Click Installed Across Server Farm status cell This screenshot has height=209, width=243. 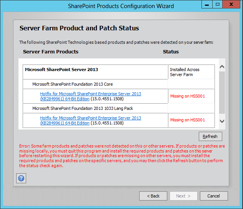point(191,72)
